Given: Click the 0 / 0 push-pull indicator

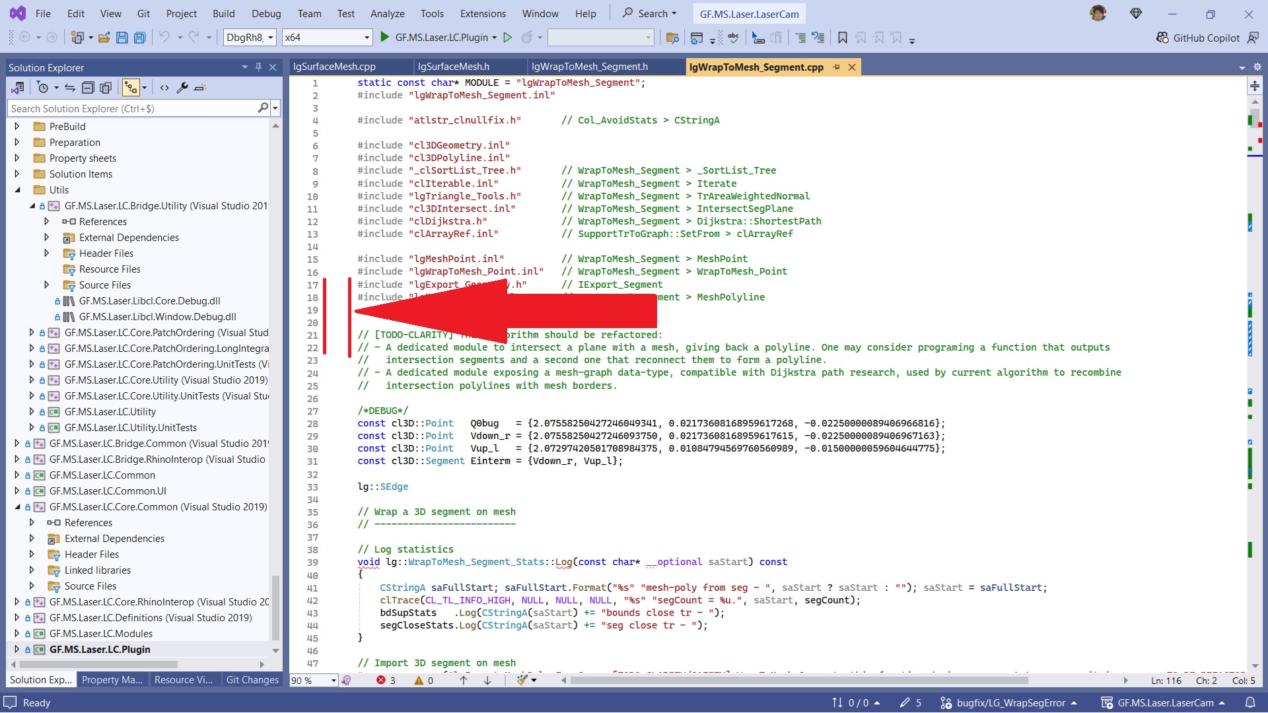Looking at the screenshot, I should (x=856, y=703).
